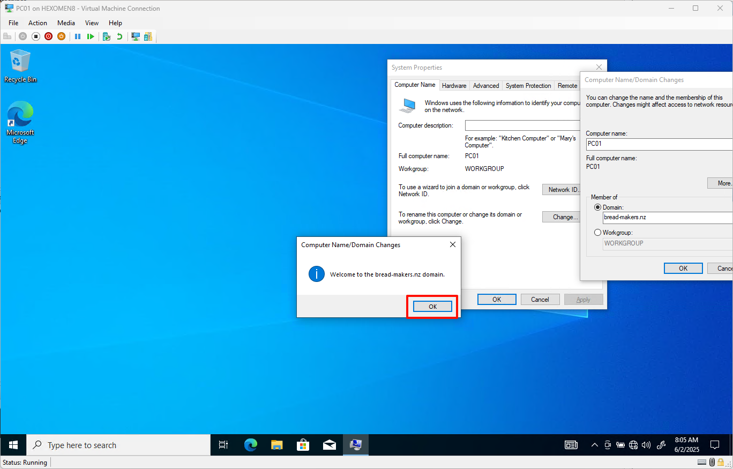The image size is (733, 469).
Task: Click the padlock icon in the VM status bar
Action: click(721, 462)
